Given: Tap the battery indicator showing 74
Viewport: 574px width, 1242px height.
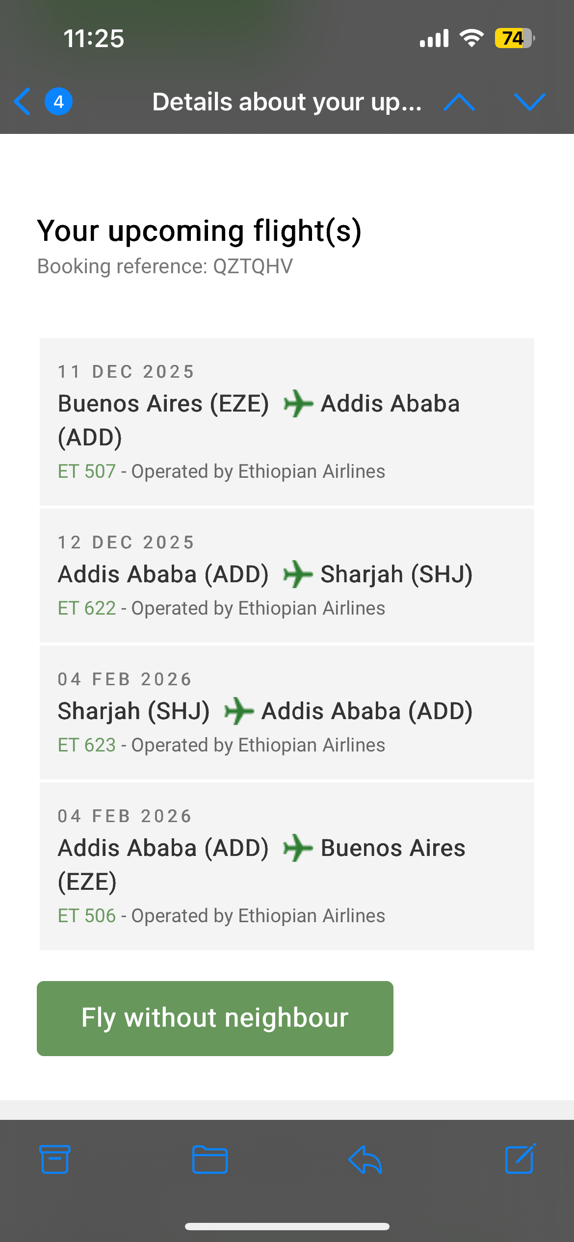Looking at the screenshot, I should pos(514,38).
